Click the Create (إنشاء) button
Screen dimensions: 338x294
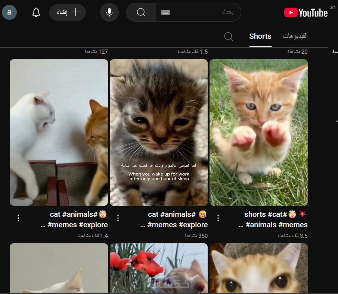68,12
